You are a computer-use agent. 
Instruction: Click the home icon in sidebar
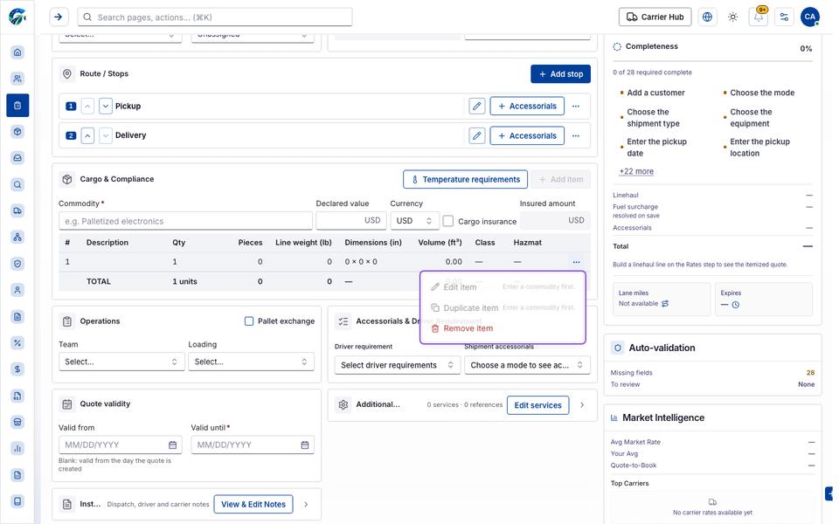pos(17,52)
